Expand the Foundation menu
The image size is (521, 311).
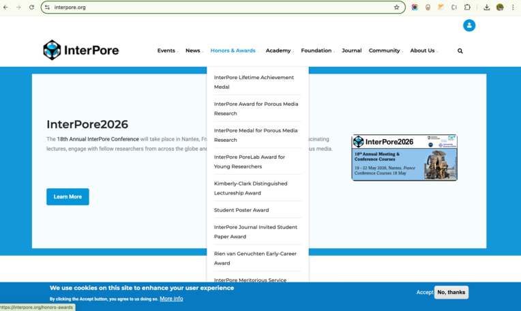click(x=318, y=50)
